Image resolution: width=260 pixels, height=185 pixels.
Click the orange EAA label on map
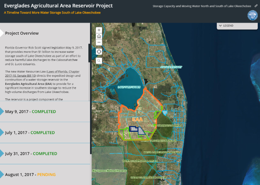[137, 119]
